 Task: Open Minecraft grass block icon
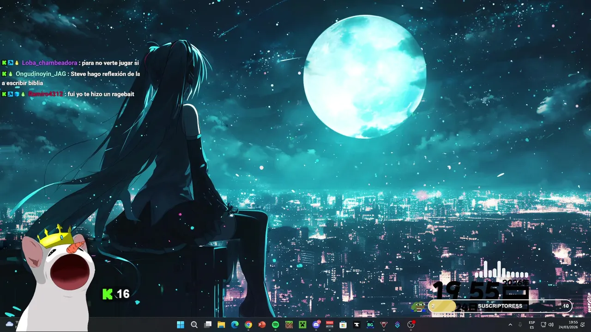[289, 325]
